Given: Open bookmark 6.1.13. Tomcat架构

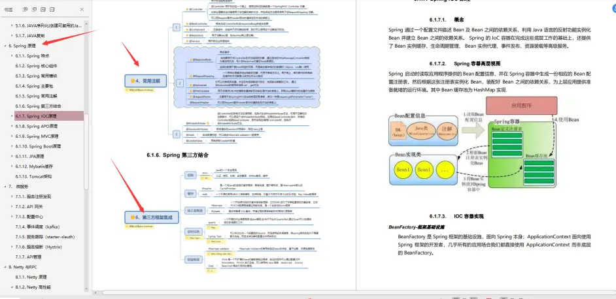Looking at the screenshot, I should (33, 176).
